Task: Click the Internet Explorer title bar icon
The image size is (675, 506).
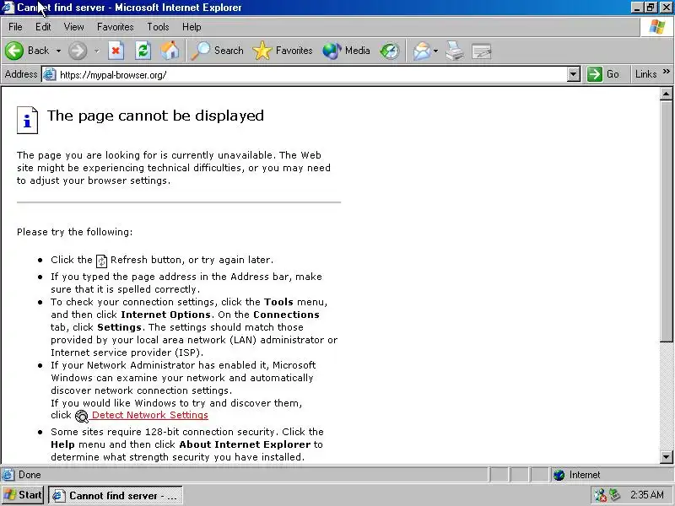Action: (x=8, y=8)
